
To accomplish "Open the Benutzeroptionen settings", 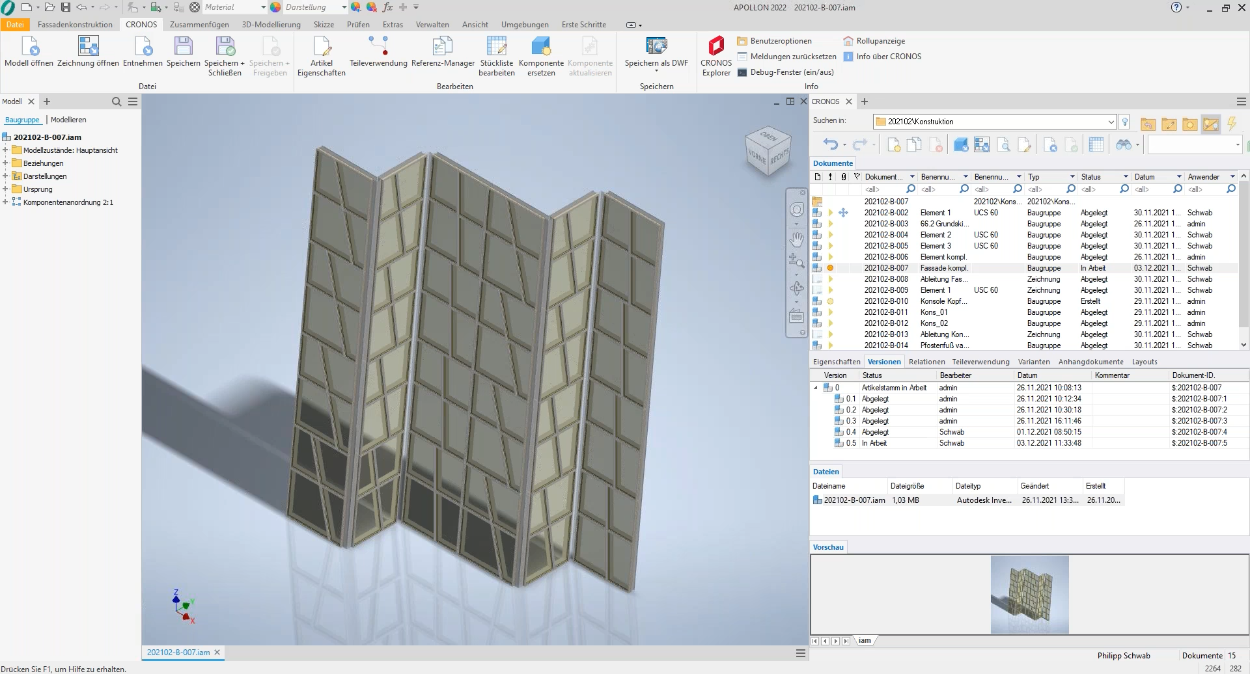I will tap(781, 41).
